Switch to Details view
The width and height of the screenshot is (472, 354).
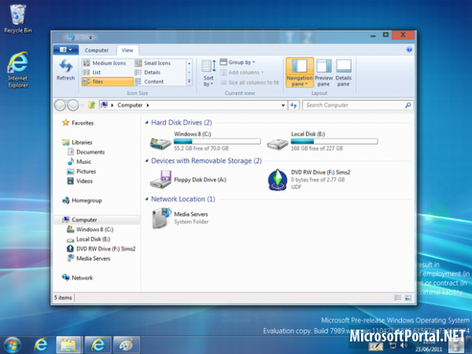point(148,72)
